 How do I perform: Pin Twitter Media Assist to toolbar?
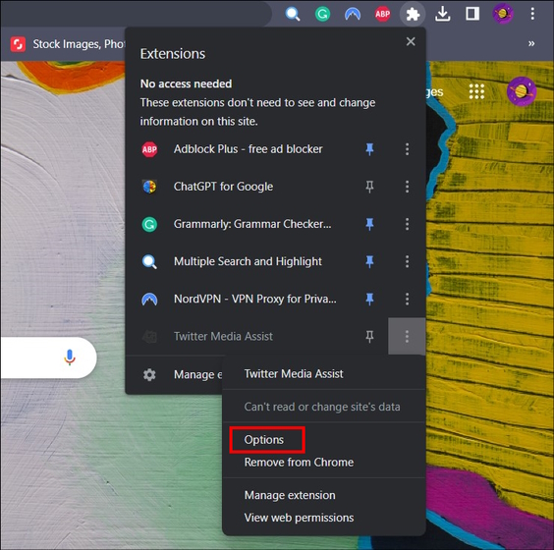[369, 336]
